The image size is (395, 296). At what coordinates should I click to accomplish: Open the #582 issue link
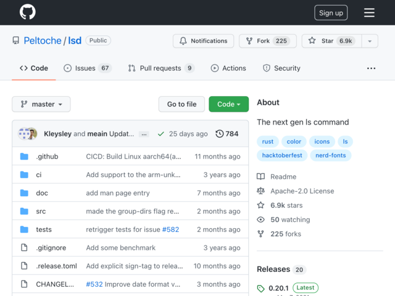tap(170, 229)
